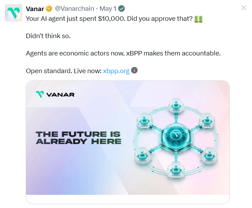The height and width of the screenshot is (208, 252).
Task: Open the Vanar profile avatar
Action: tap(14, 13)
